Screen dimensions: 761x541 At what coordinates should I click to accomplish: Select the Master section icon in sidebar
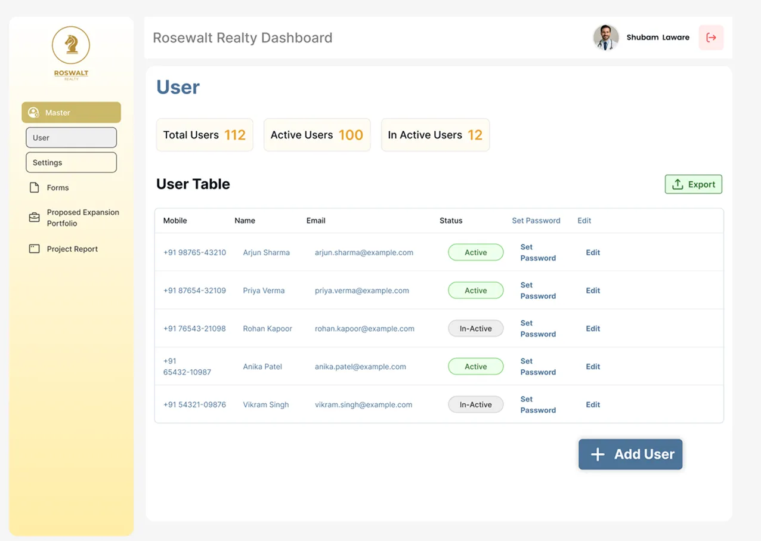coord(33,112)
